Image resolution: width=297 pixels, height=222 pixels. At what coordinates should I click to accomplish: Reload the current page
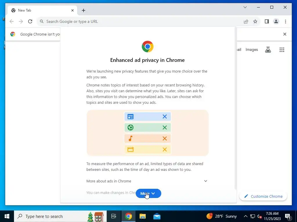[30, 21]
